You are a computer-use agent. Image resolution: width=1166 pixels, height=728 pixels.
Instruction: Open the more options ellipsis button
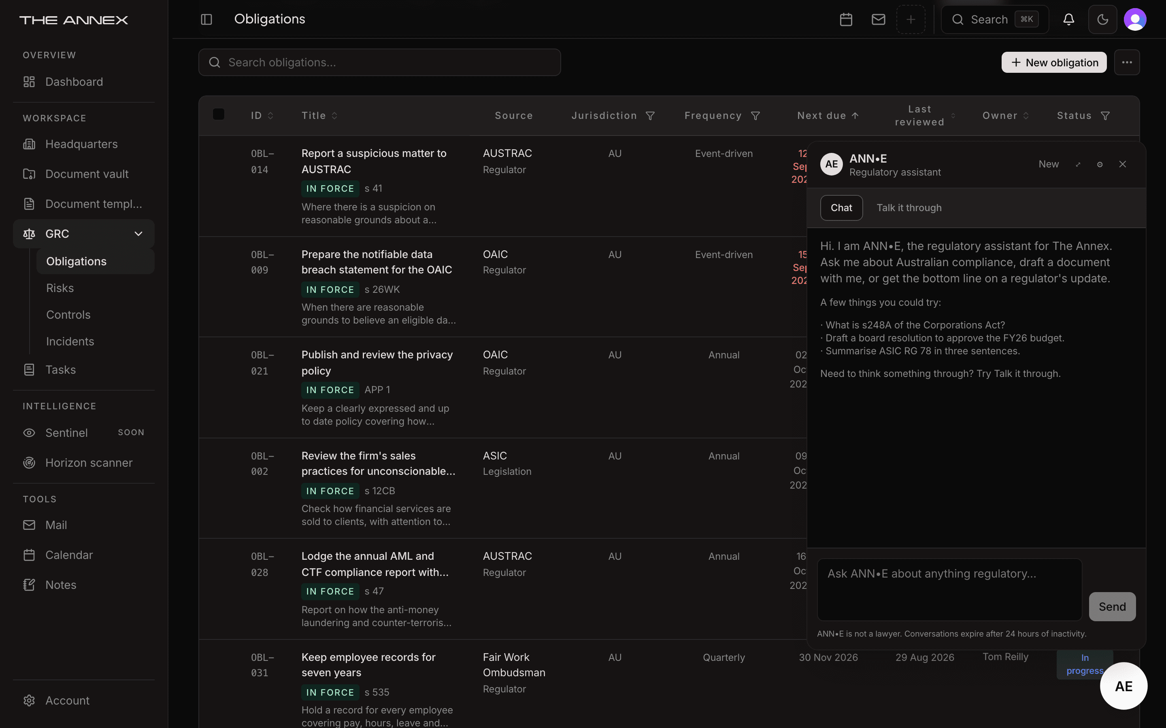click(1127, 62)
